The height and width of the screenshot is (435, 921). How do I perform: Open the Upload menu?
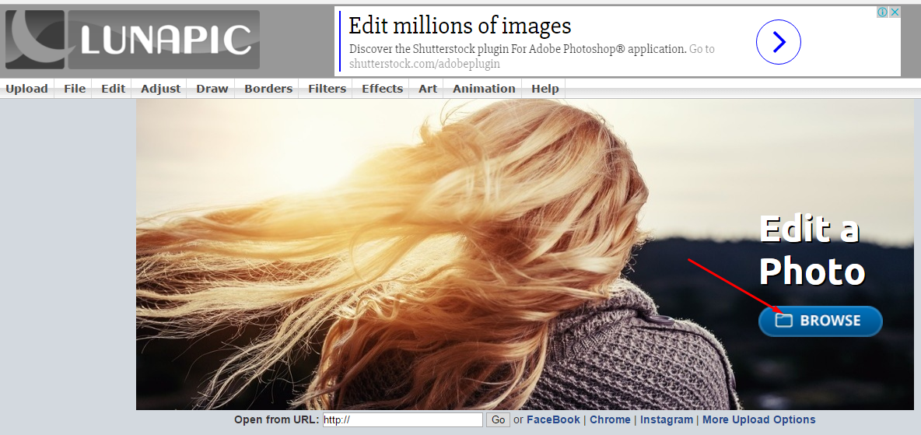26,89
